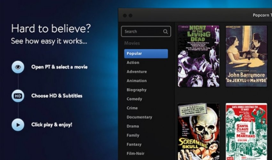Open the Documentary genre
The image size is (272, 160).
point(139,117)
